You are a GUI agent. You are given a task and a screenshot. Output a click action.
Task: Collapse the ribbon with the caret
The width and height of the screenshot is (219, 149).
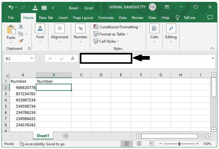pos(212,49)
